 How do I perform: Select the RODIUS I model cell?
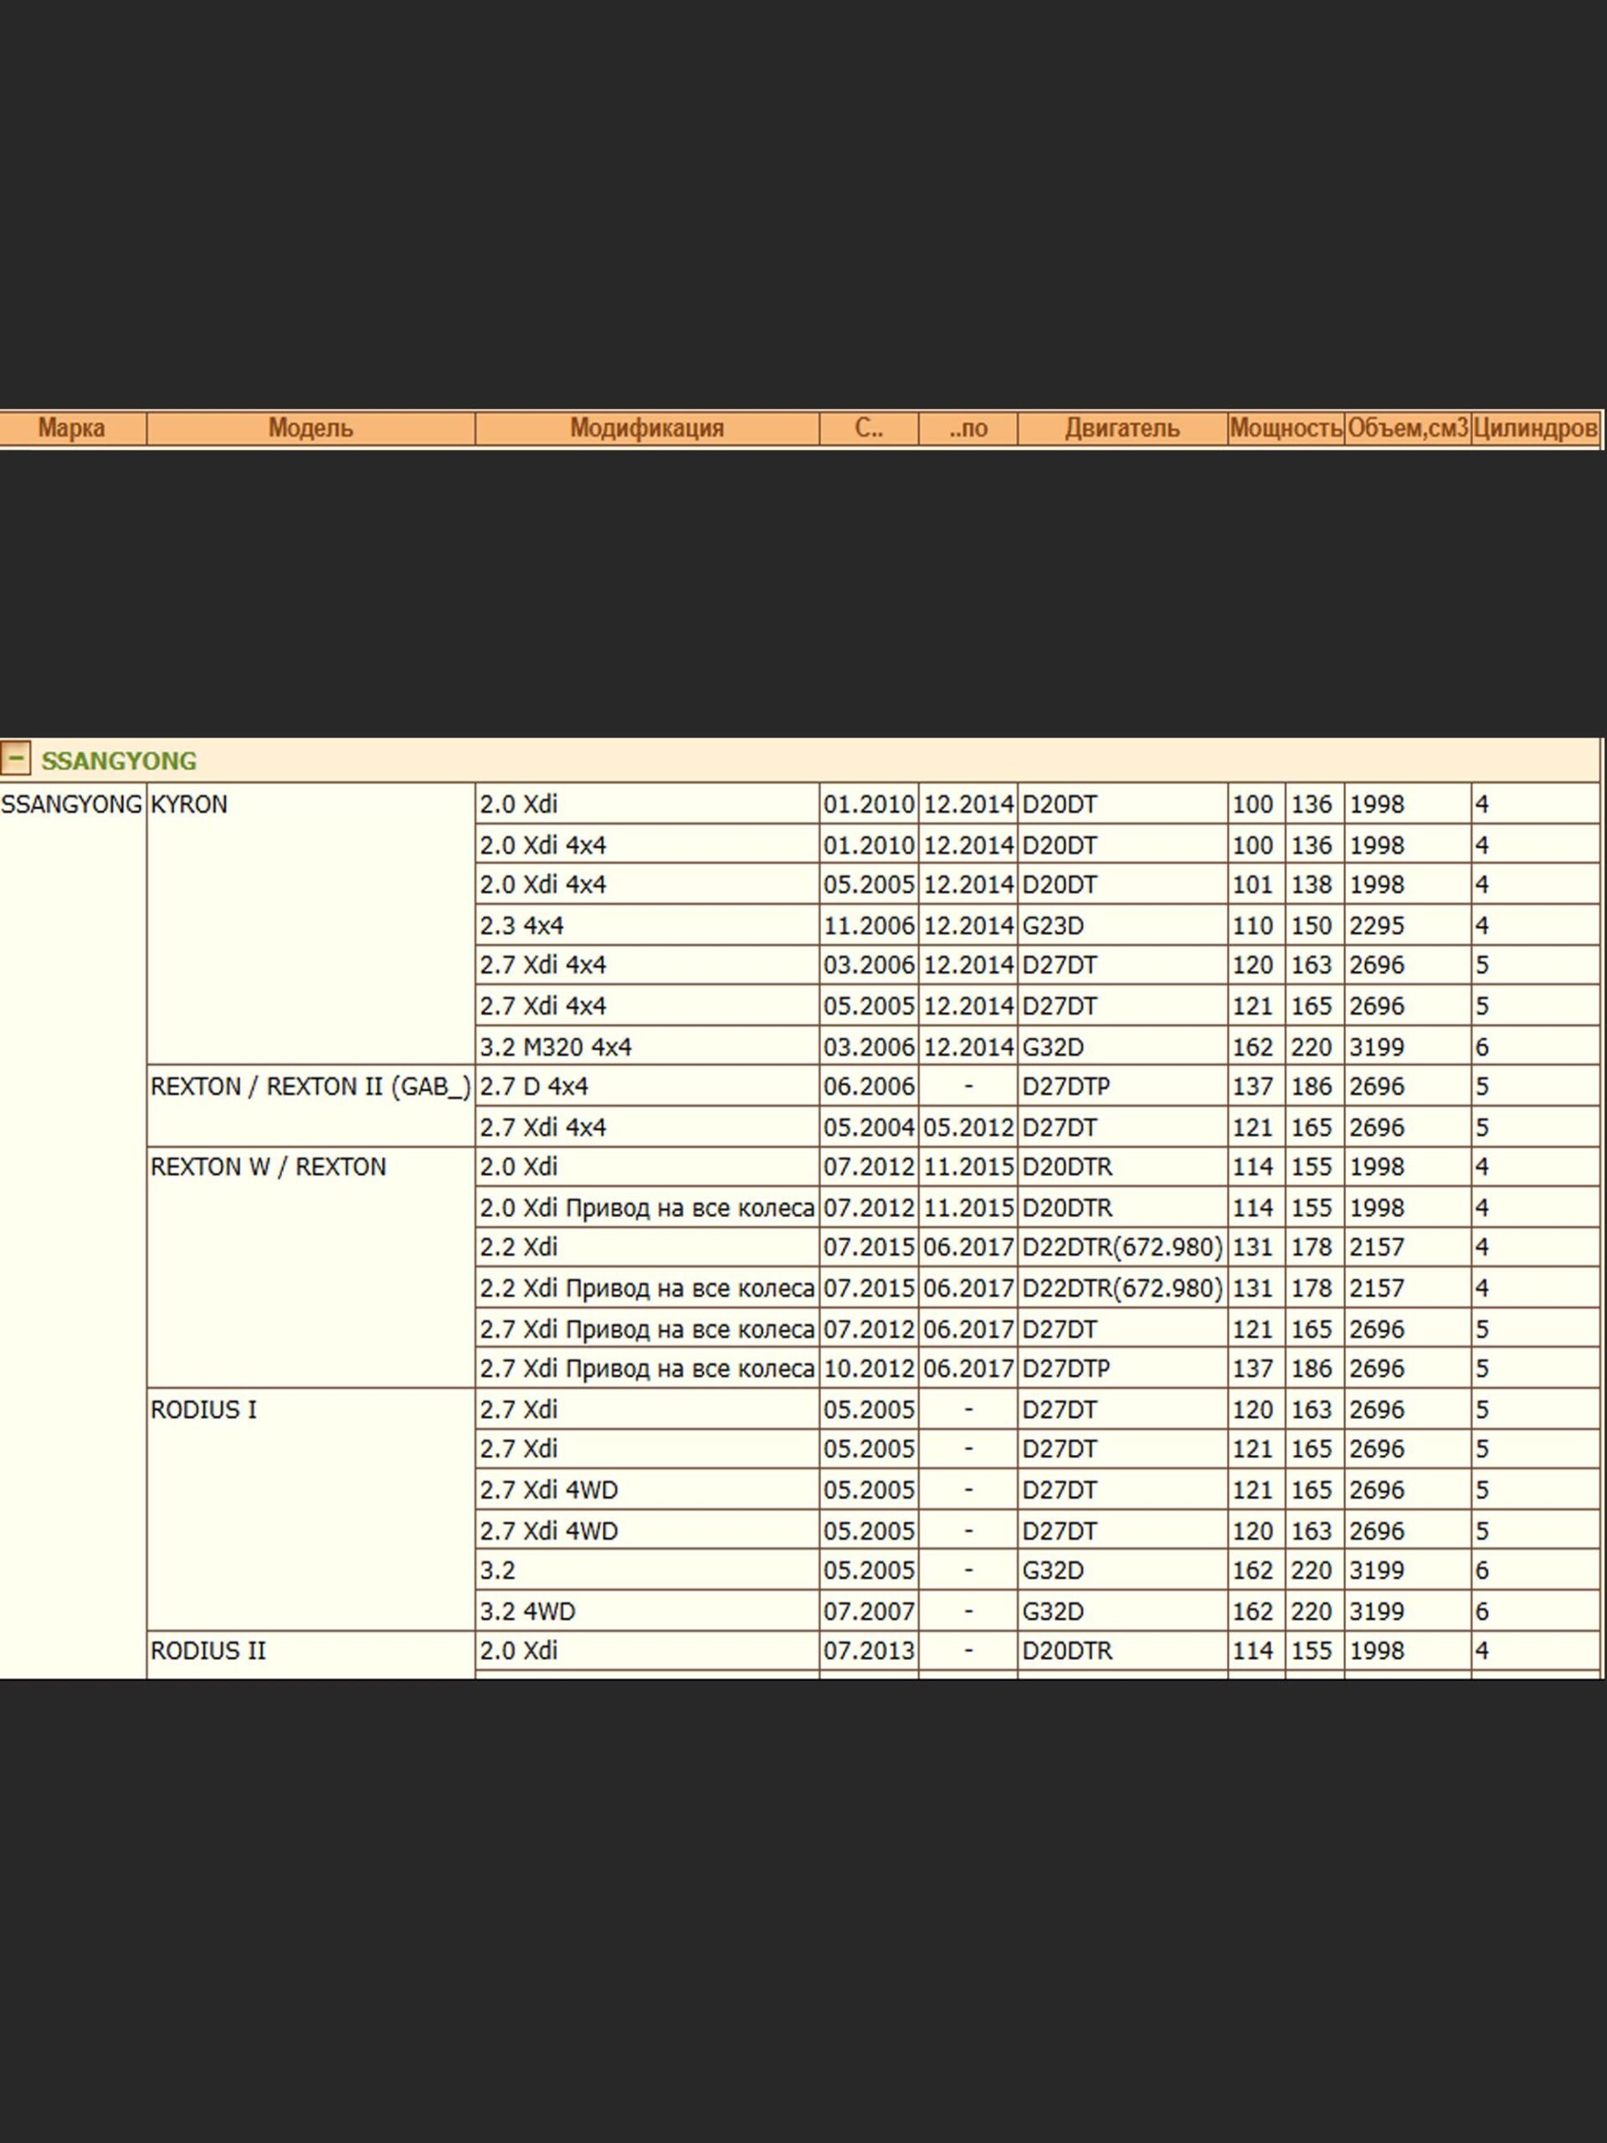pyautogui.click(x=203, y=1410)
